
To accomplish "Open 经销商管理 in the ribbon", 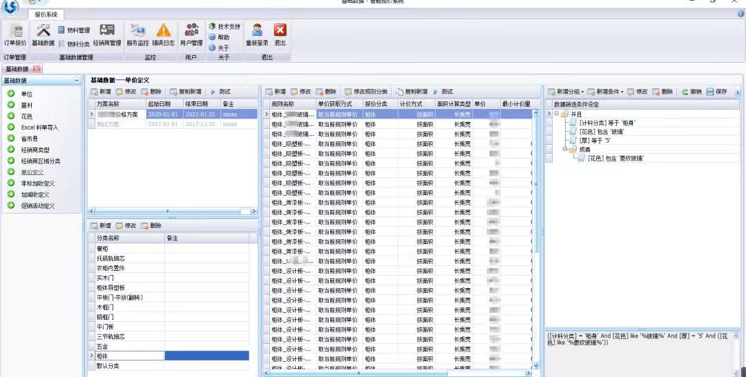I will coord(107,34).
